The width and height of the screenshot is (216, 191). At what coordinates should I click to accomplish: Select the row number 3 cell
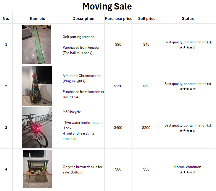coord(6,127)
